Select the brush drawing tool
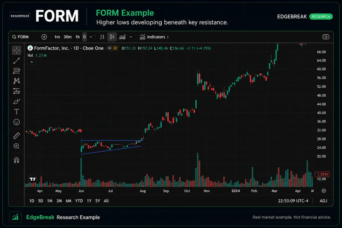The image size is (342, 228). pyautogui.click(x=17, y=101)
